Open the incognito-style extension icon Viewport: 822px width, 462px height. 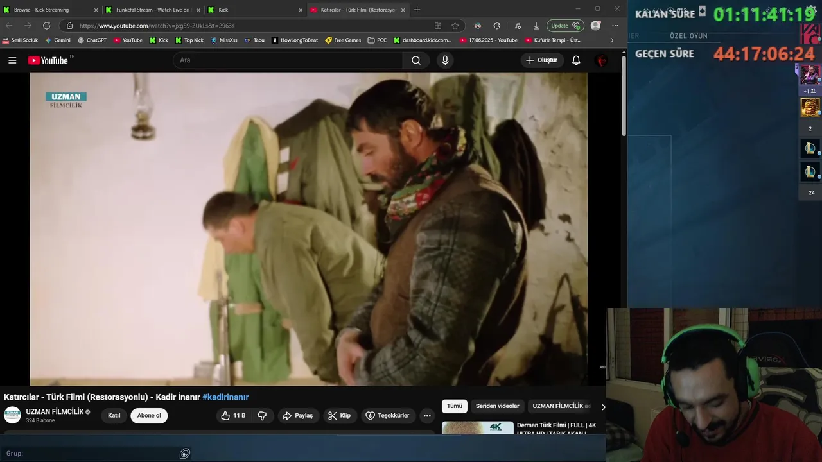click(477, 26)
